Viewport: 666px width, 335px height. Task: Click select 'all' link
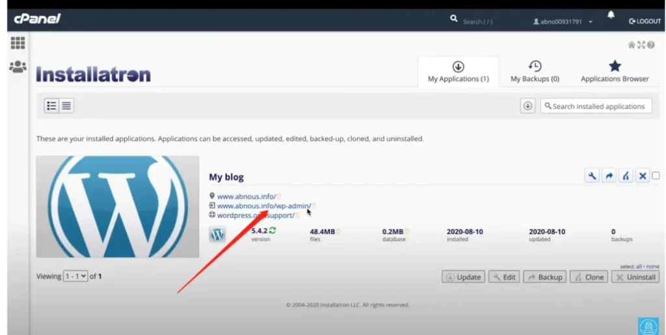pos(639,266)
